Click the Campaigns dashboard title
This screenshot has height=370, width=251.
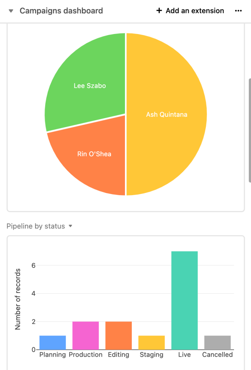61,11
